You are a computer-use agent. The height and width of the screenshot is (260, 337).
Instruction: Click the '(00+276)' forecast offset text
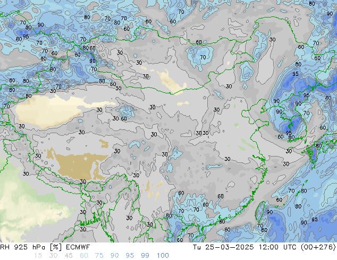coord(318,247)
